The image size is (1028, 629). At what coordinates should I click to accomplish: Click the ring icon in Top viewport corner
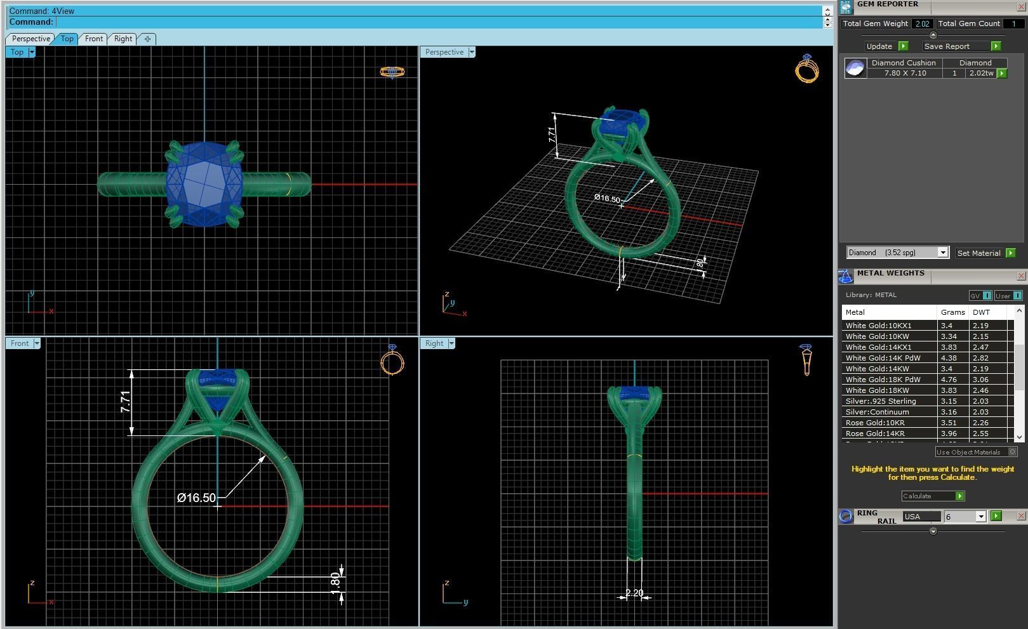coord(392,72)
